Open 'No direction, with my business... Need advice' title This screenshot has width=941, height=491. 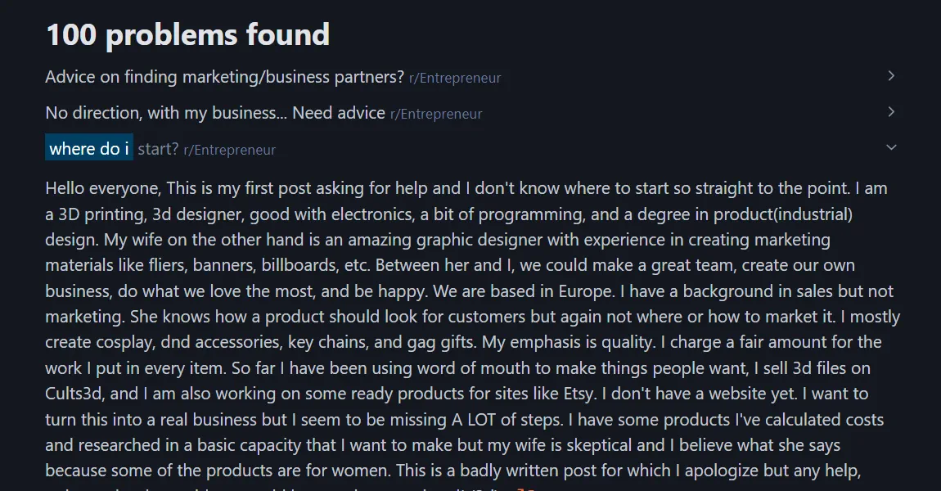[214, 113]
